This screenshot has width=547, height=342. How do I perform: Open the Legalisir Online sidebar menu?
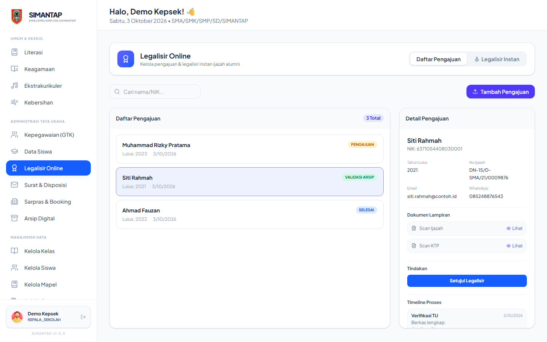48,168
